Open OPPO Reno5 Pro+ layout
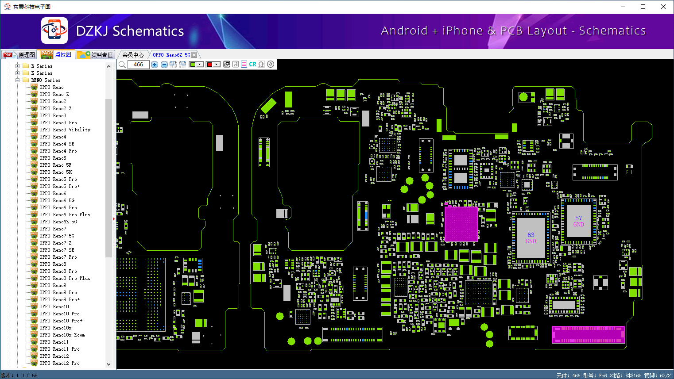674x379 pixels. tap(60, 186)
